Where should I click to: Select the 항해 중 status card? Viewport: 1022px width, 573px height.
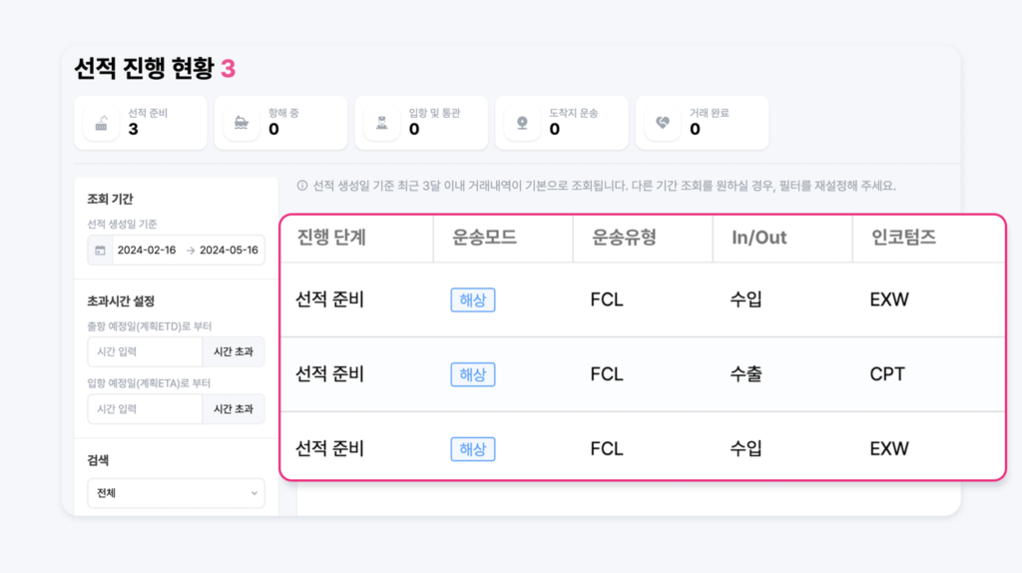(280, 123)
